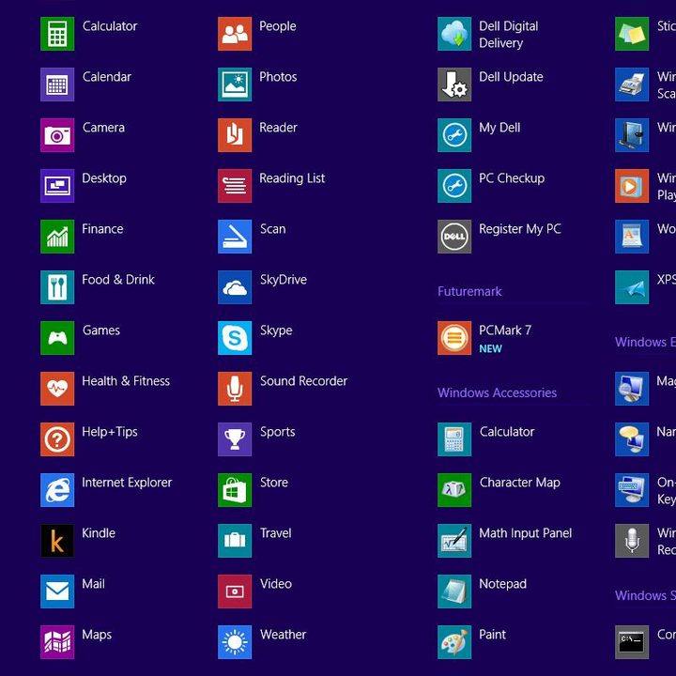Screen dimensions: 676x676
Task: Launch the Maps app icon
Action: pos(57,642)
